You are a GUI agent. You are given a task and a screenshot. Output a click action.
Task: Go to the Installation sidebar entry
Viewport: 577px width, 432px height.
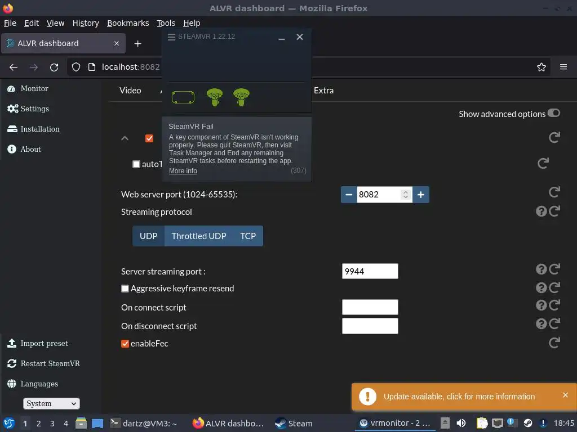33,129
